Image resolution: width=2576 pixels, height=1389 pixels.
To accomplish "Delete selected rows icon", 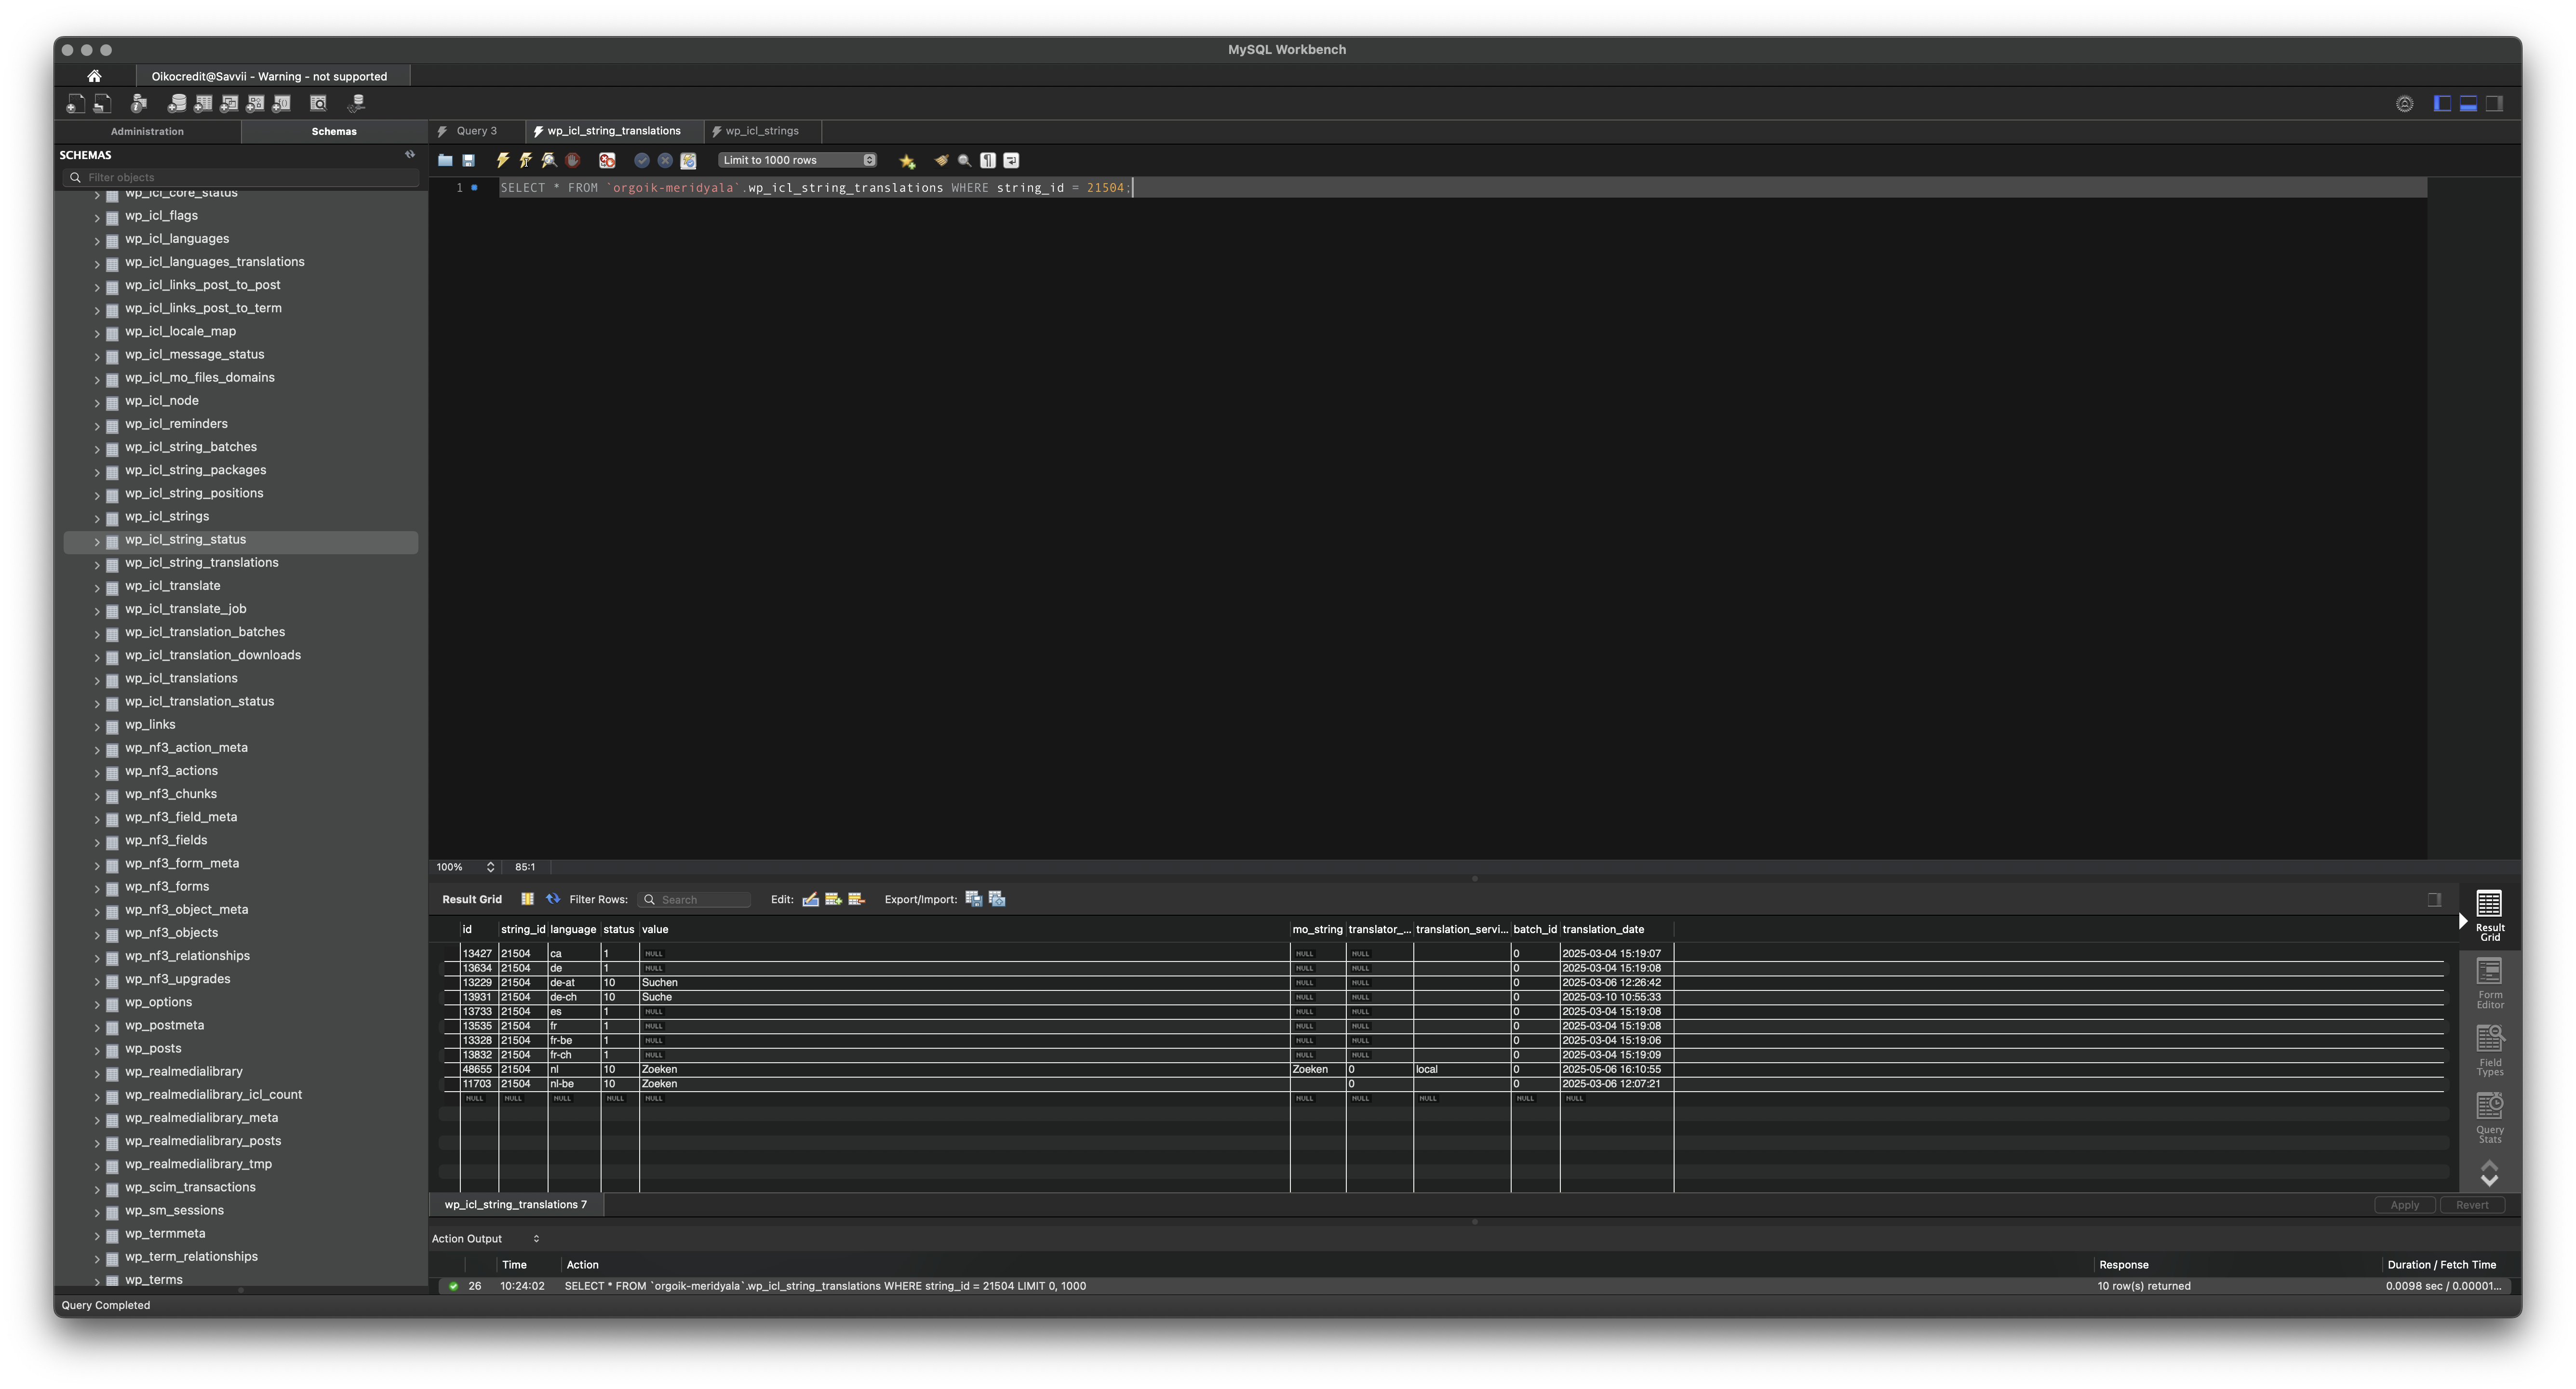I will tap(856, 899).
